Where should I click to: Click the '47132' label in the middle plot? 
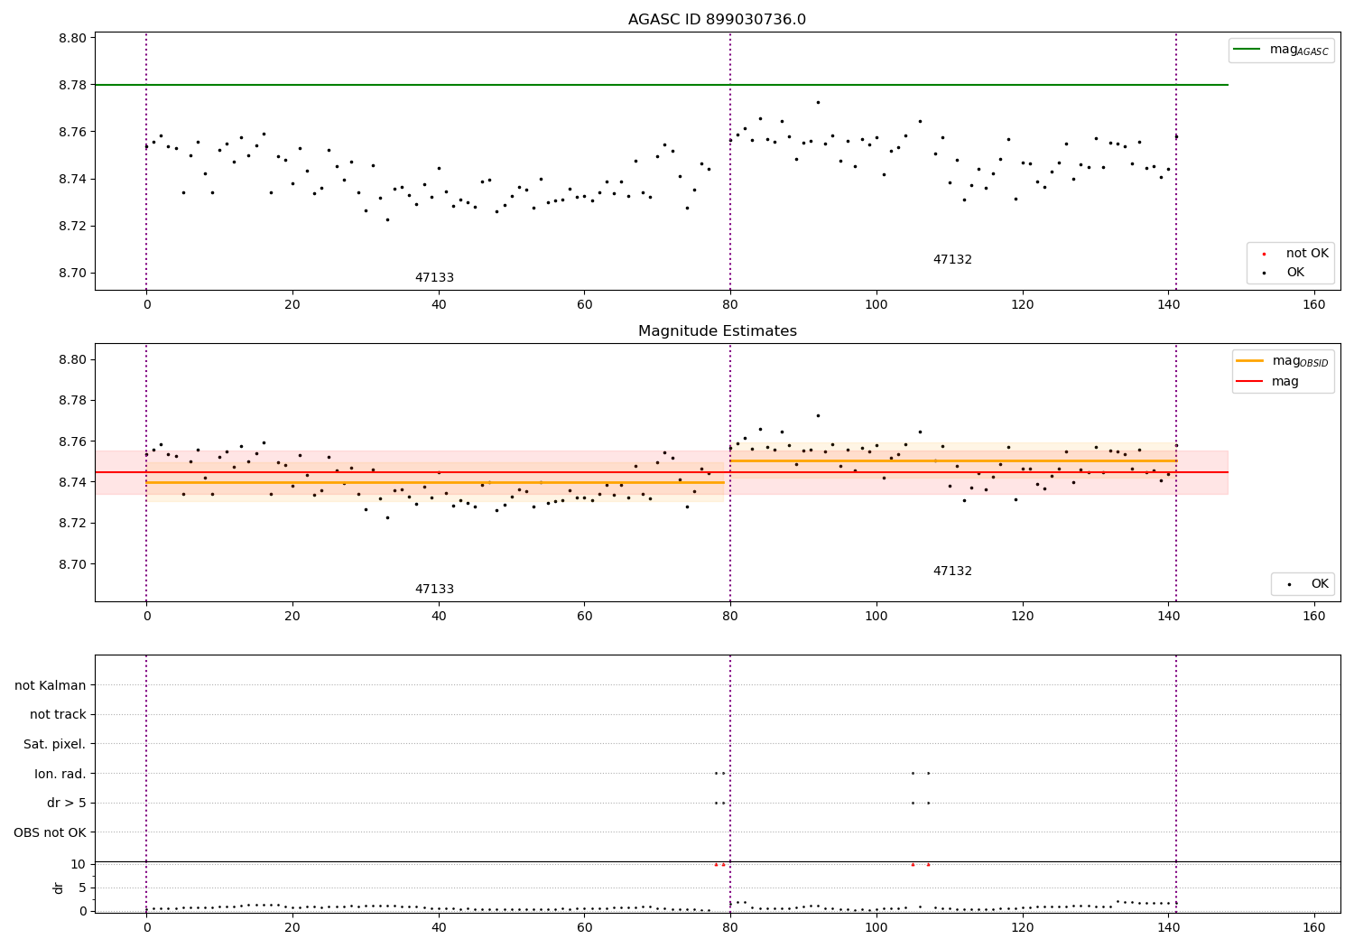[x=952, y=572]
